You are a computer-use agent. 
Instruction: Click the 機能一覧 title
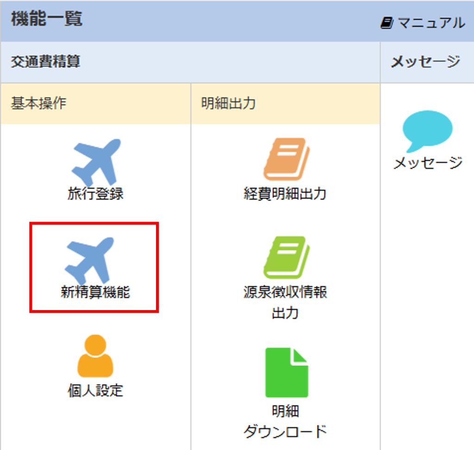point(47,19)
